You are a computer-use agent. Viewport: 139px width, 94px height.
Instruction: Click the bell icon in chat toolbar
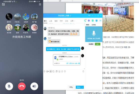(62, 71)
